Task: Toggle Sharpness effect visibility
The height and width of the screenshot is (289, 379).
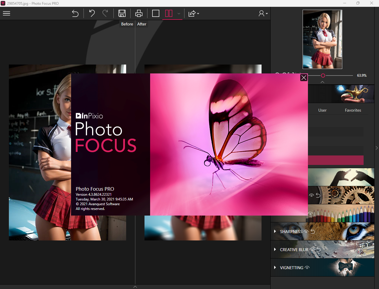Action: tap(306, 232)
